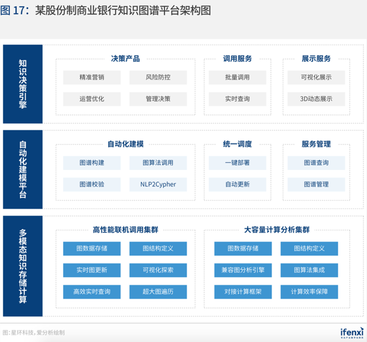Viewport: 367px width, 342px height.
Task: Click the 图谱构建 block
Action: click(x=92, y=163)
